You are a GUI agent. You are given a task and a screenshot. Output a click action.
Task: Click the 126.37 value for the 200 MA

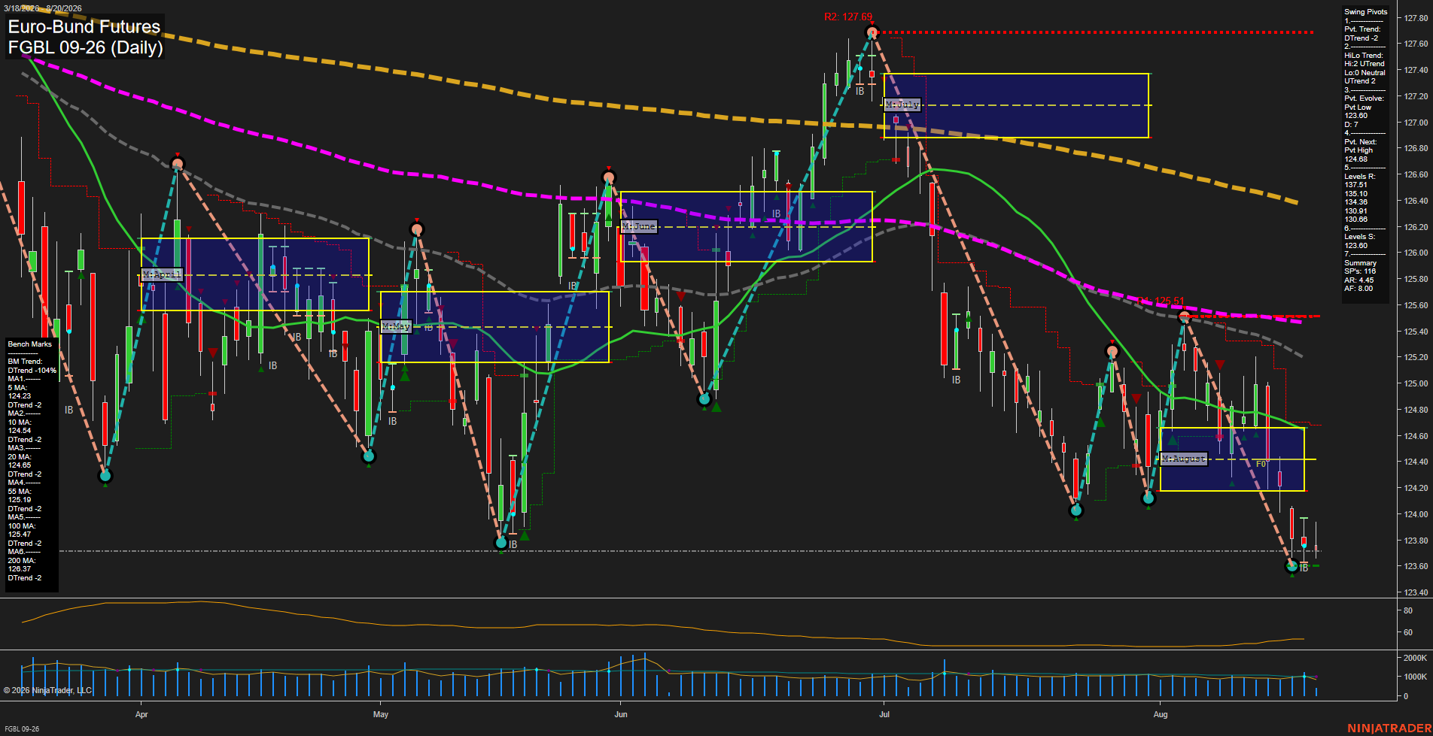20,569
